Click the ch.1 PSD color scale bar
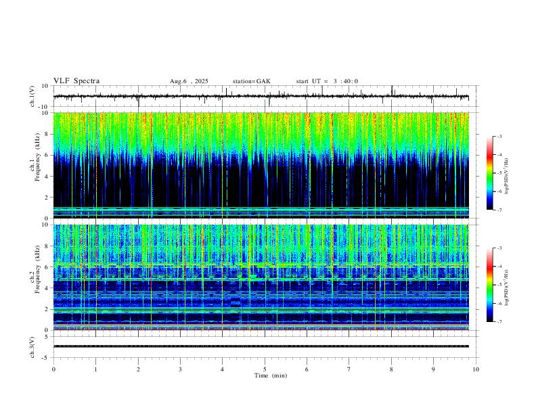The height and width of the screenshot is (414, 536). coord(489,173)
